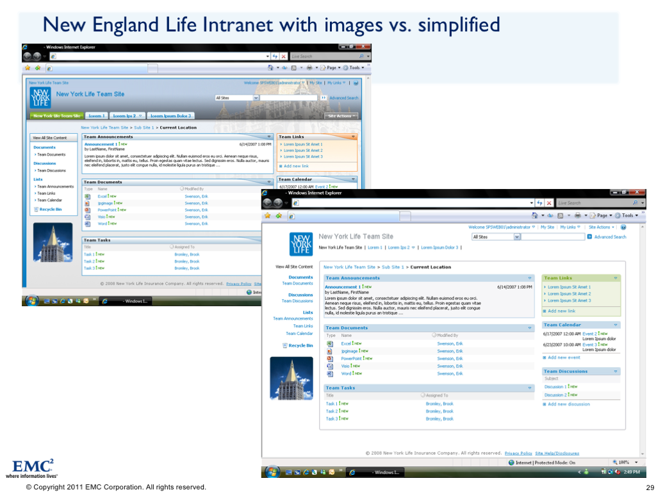
Task: Open Team Discussions web part menu arrow
Action: 616,372
